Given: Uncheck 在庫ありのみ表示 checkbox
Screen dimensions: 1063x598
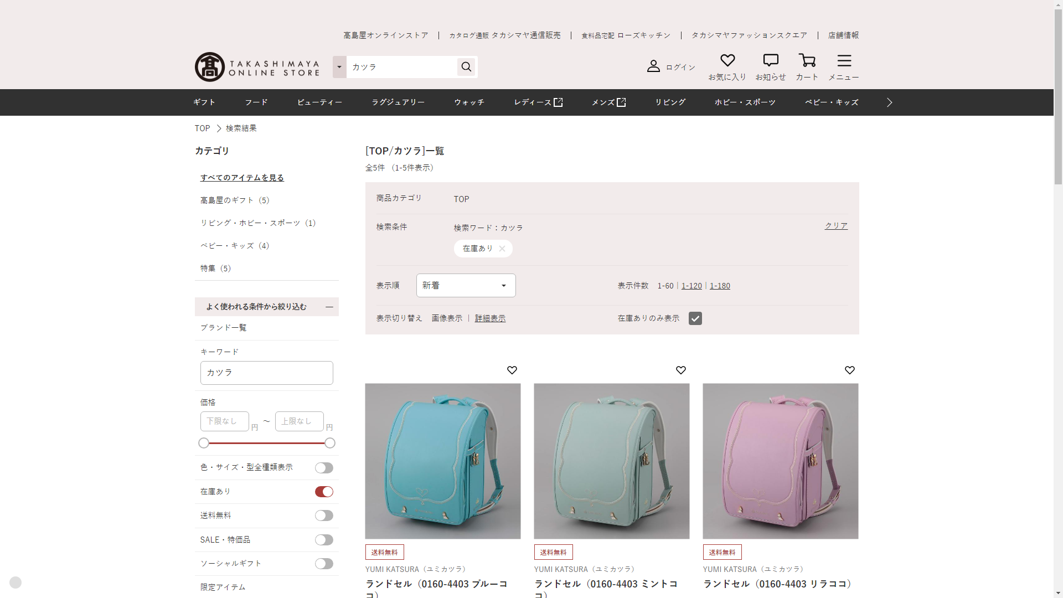Looking at the screenshot, I should 695,318.
